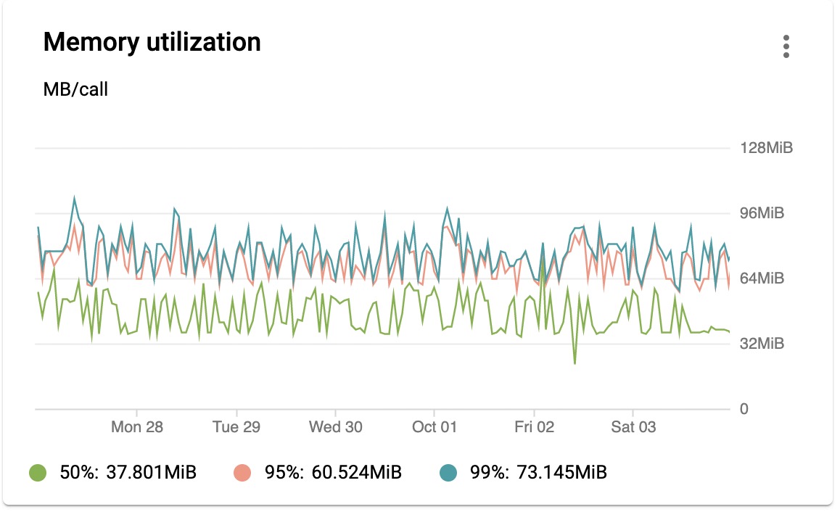840x512 pixels.
Task: Select the MB/call unit label
Action: (74, 89)
